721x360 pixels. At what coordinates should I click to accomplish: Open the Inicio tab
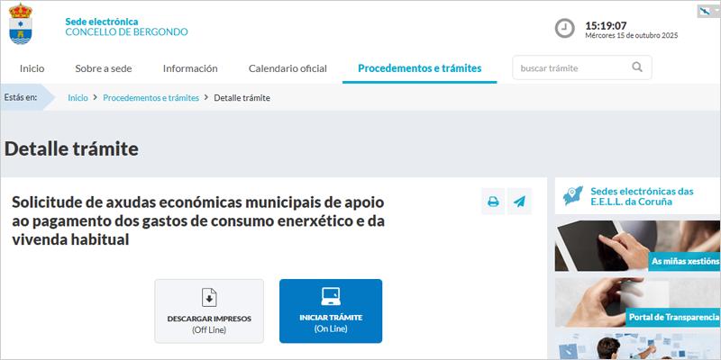pos(32,68)
